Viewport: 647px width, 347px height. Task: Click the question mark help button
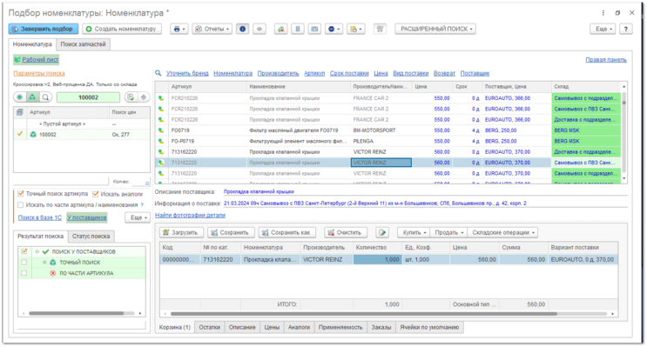[x=626, y=29]
